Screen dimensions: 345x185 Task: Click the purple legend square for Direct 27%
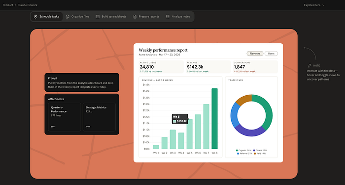coord(254,150)
